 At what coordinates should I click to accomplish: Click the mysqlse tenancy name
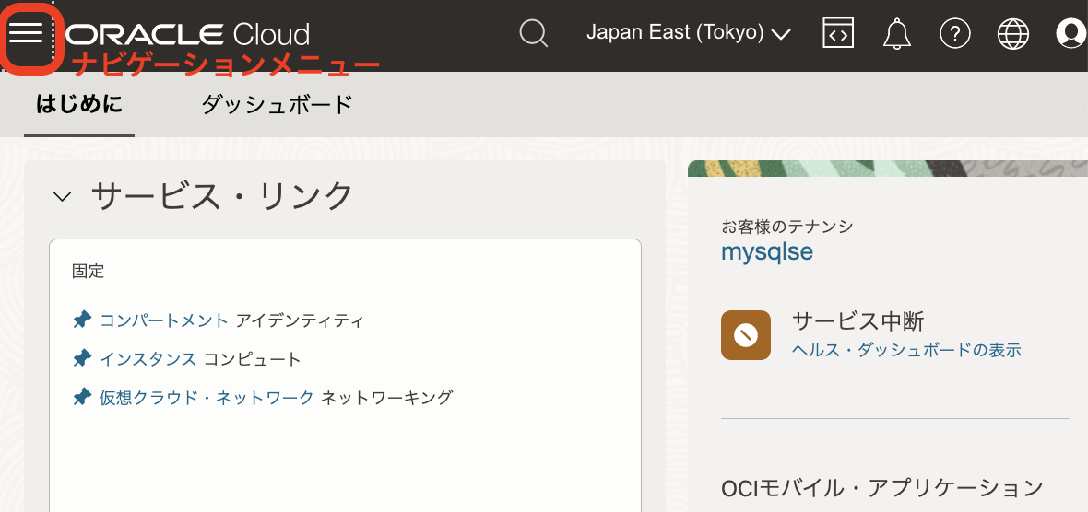coord(766,251)
